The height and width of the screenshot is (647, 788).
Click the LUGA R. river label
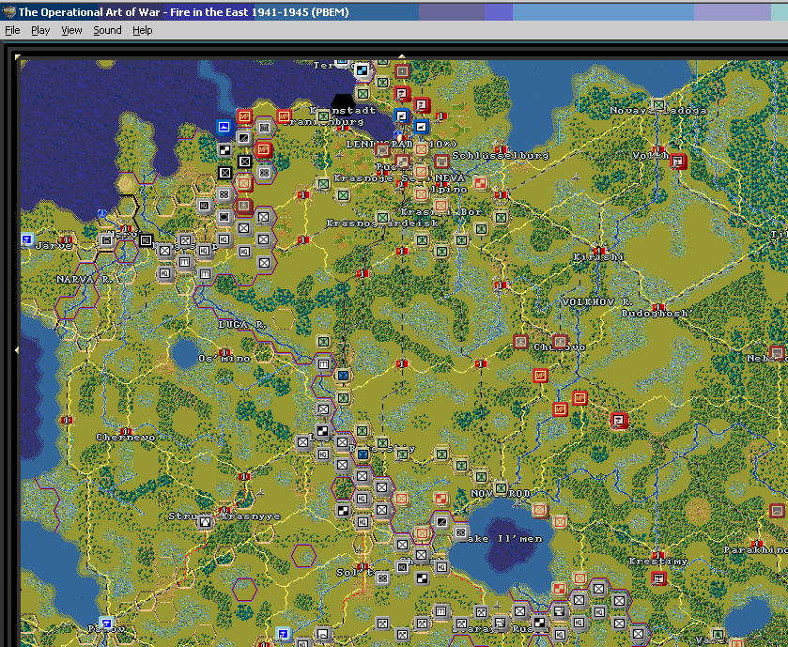[x=242, y=325]
